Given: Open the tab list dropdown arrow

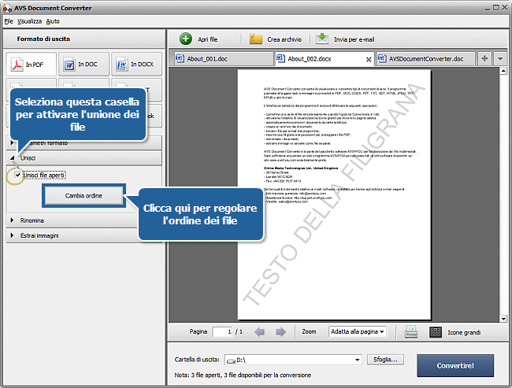Looking at the screenshot, I should point(500,59).
